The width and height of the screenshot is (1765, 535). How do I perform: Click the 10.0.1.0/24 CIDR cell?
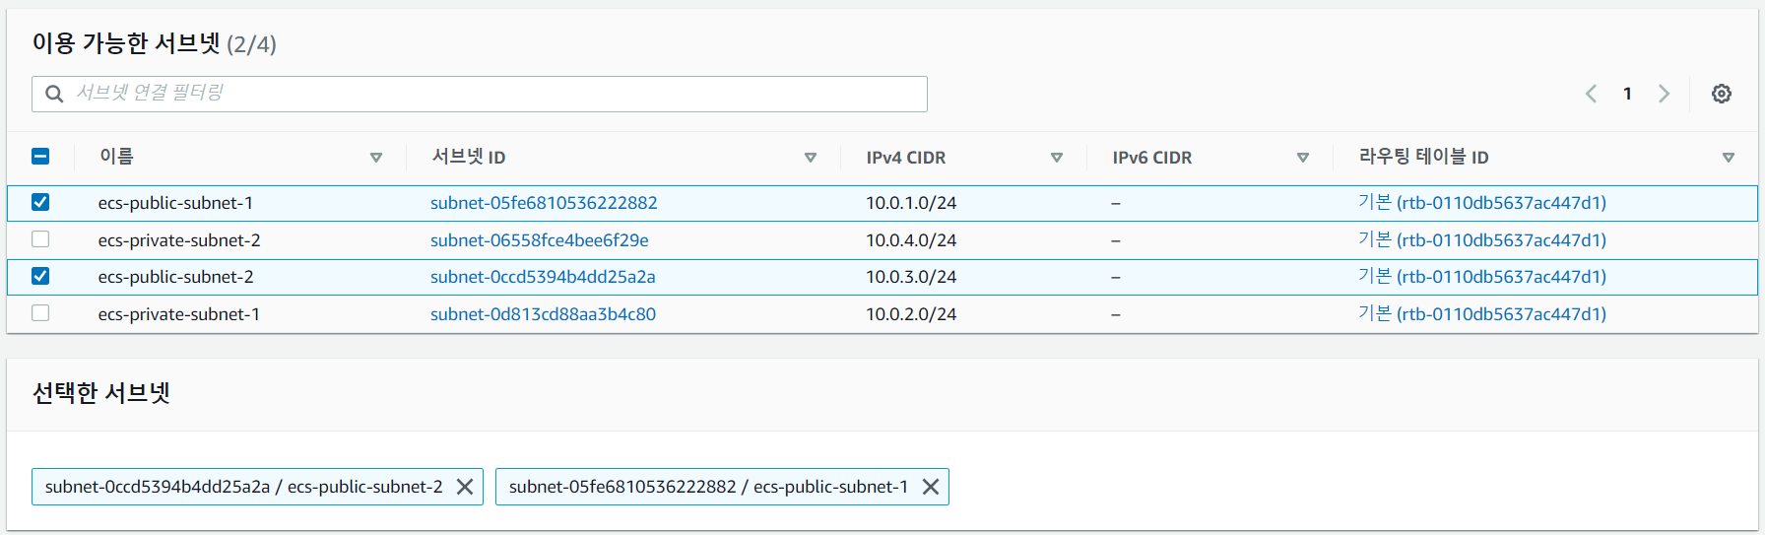tap(911, 203)
